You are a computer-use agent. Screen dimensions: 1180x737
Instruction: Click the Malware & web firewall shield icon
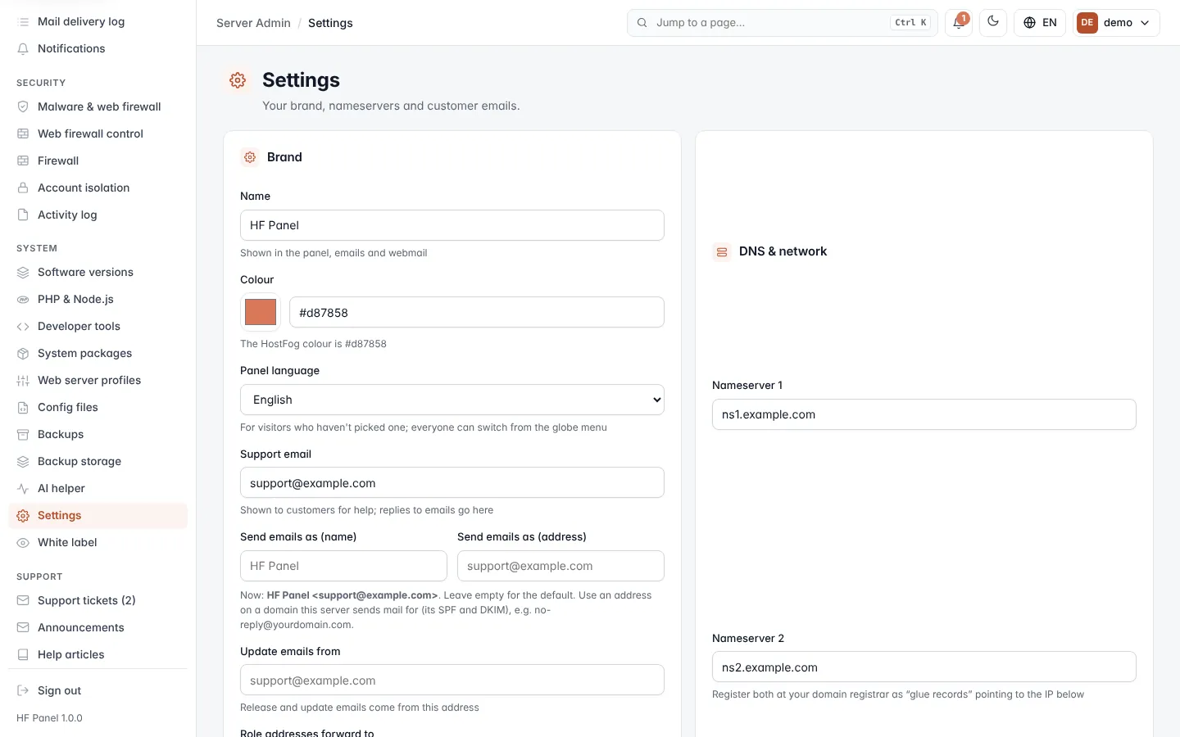click(23, 106)
